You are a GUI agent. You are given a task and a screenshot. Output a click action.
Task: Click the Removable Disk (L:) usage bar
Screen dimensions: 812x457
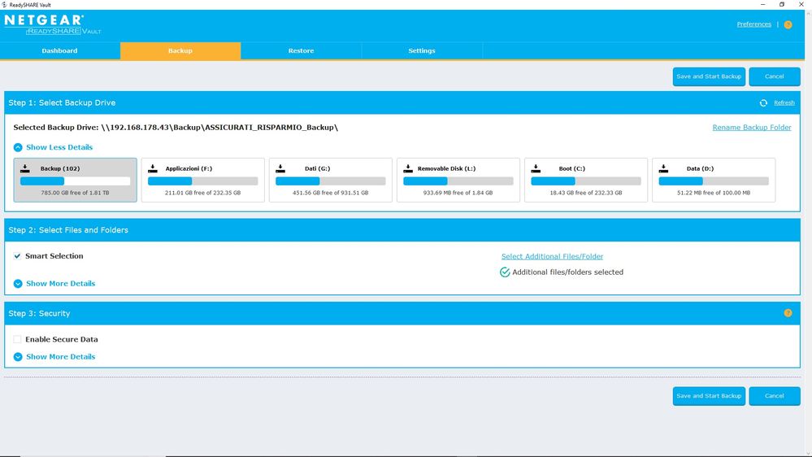pyautogui.click(x=458, y=181)
